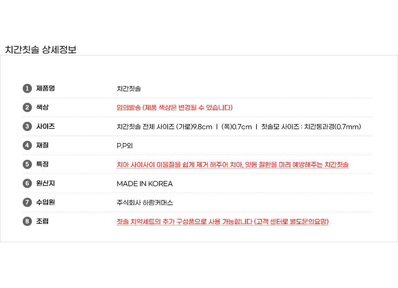Open the underlined 칫솔 치약세트 추가 구성품 link
Image resolution: width=398 pixels, height=288 pixels.
coord(222,222)
